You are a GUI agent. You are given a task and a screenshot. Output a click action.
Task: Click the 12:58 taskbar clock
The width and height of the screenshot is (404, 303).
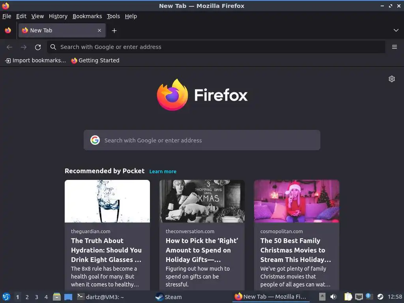click(x=395, y=297)
